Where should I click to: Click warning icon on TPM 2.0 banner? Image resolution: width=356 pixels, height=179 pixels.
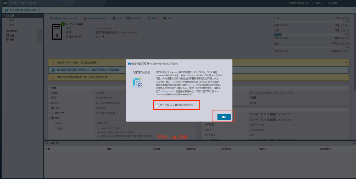[53, 63]
